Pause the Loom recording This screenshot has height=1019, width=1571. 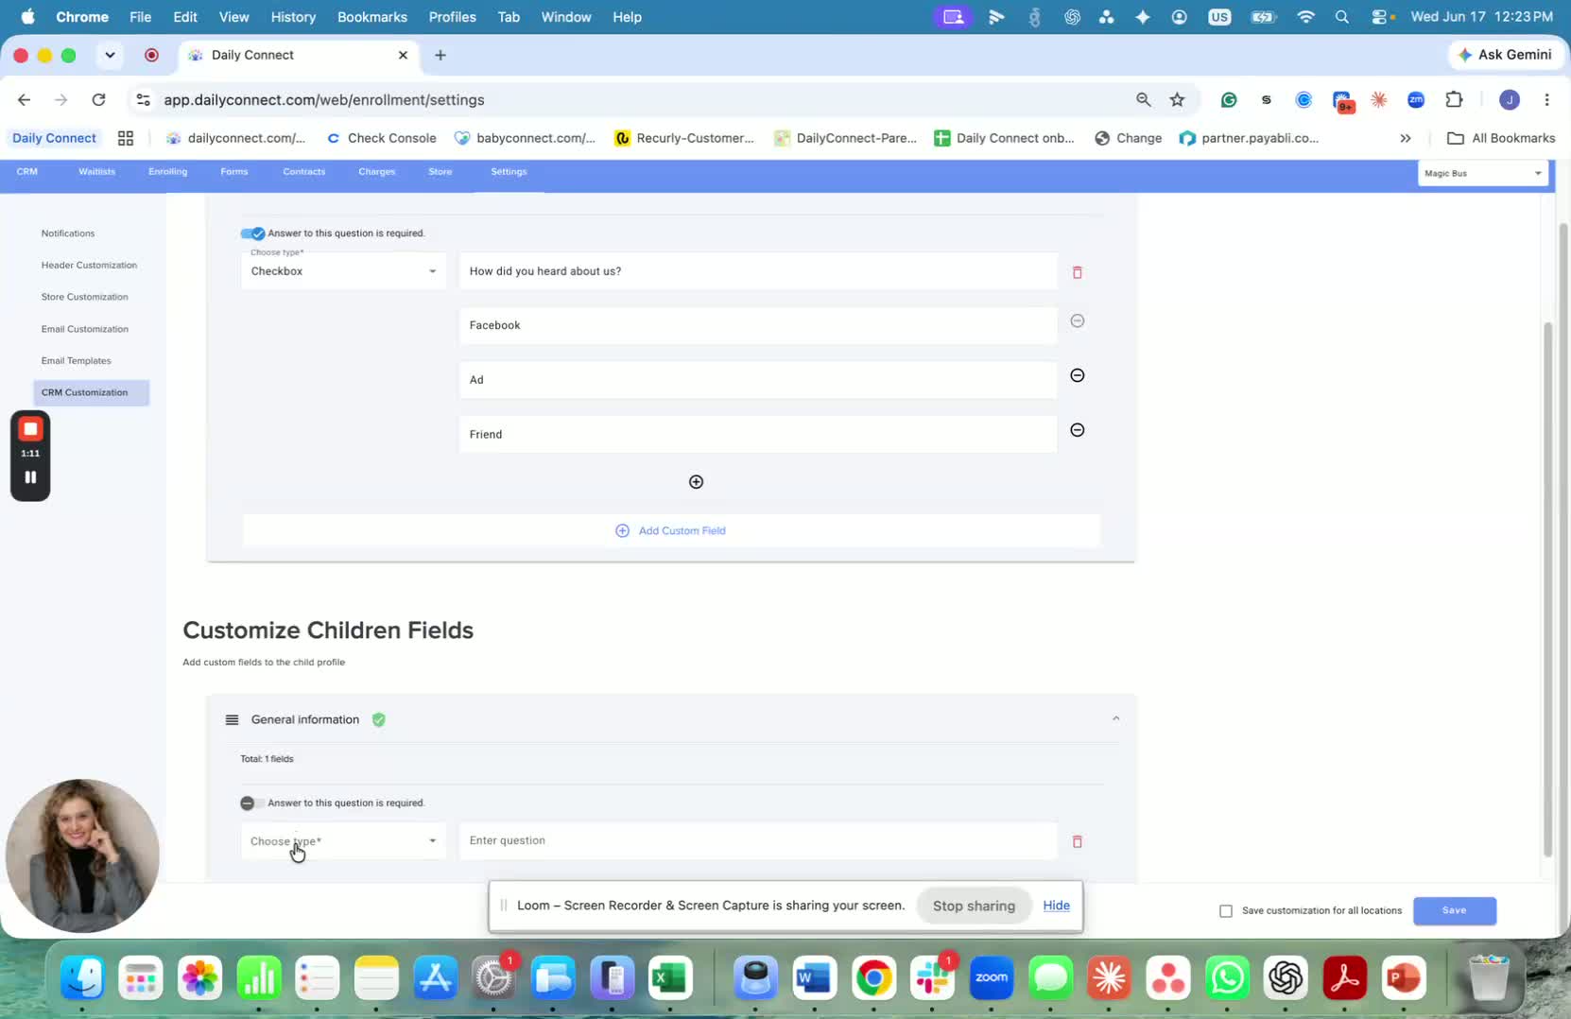[30, 477]
